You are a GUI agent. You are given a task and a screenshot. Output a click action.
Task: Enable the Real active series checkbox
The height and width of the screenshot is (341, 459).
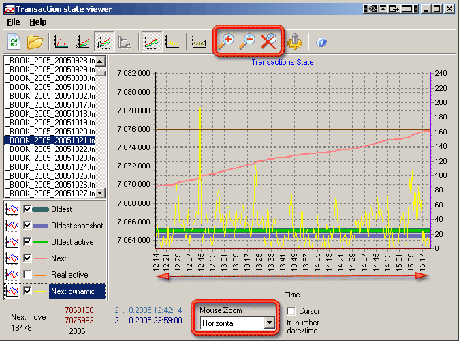pyautogui.click(x=28, y=275)
